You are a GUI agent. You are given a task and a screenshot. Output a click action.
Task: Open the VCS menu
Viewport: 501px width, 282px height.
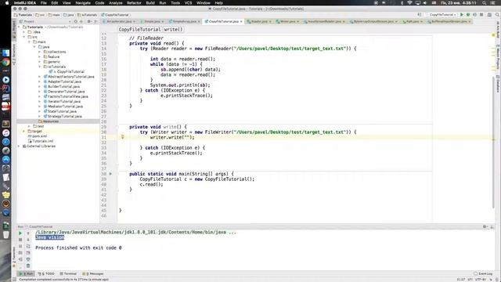coord(188,3)
